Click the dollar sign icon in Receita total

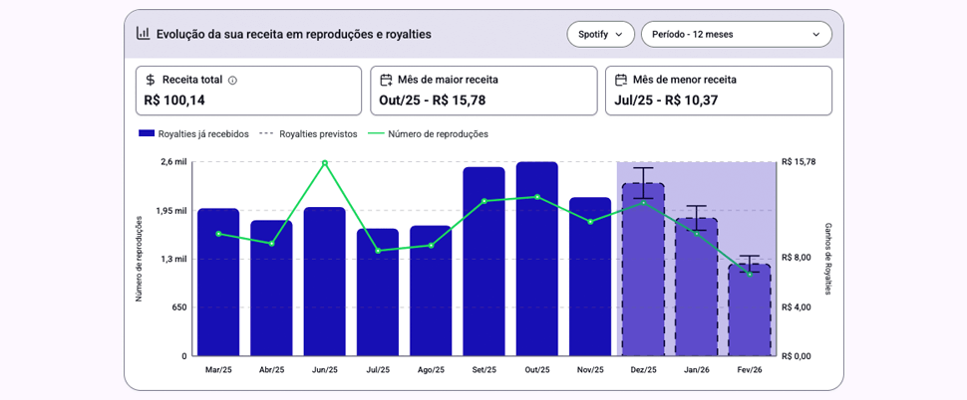151,80
